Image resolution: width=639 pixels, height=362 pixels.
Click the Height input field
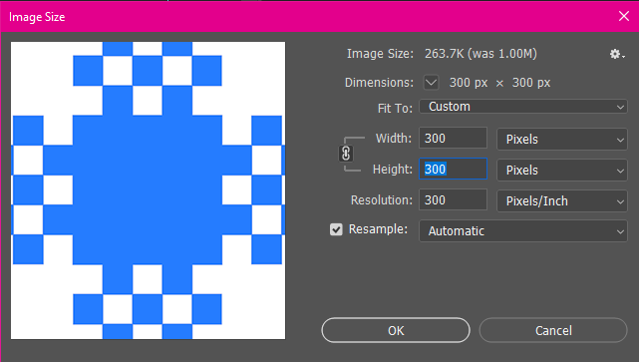(453, 169)
